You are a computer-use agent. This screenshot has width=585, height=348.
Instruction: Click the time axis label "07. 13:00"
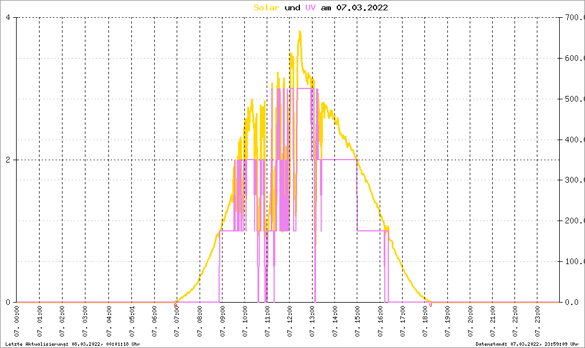click(312, 321)
